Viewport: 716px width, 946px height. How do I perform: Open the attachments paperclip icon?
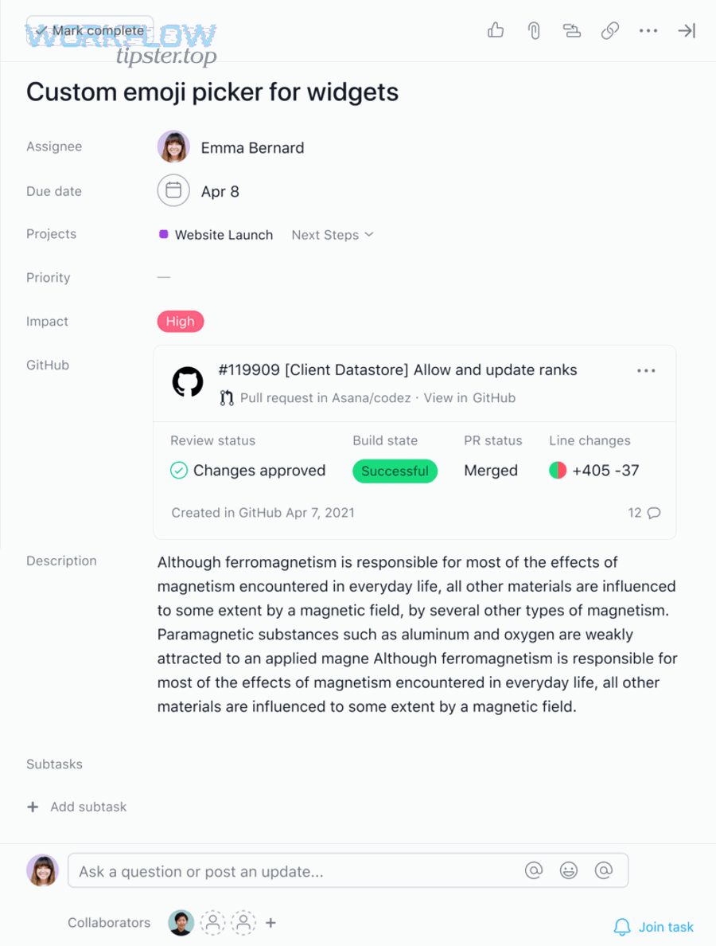[533, 30]
